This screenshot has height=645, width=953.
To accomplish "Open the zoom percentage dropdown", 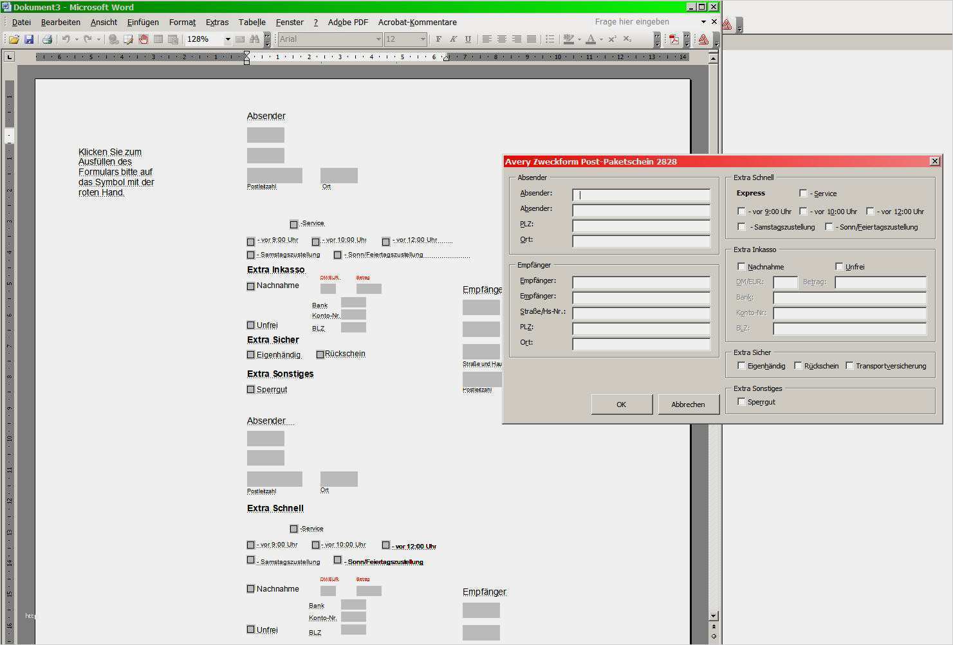I will [x=227, y=39].
